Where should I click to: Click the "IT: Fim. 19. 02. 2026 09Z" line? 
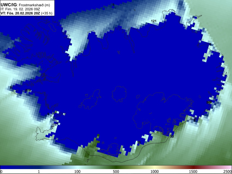21,9
